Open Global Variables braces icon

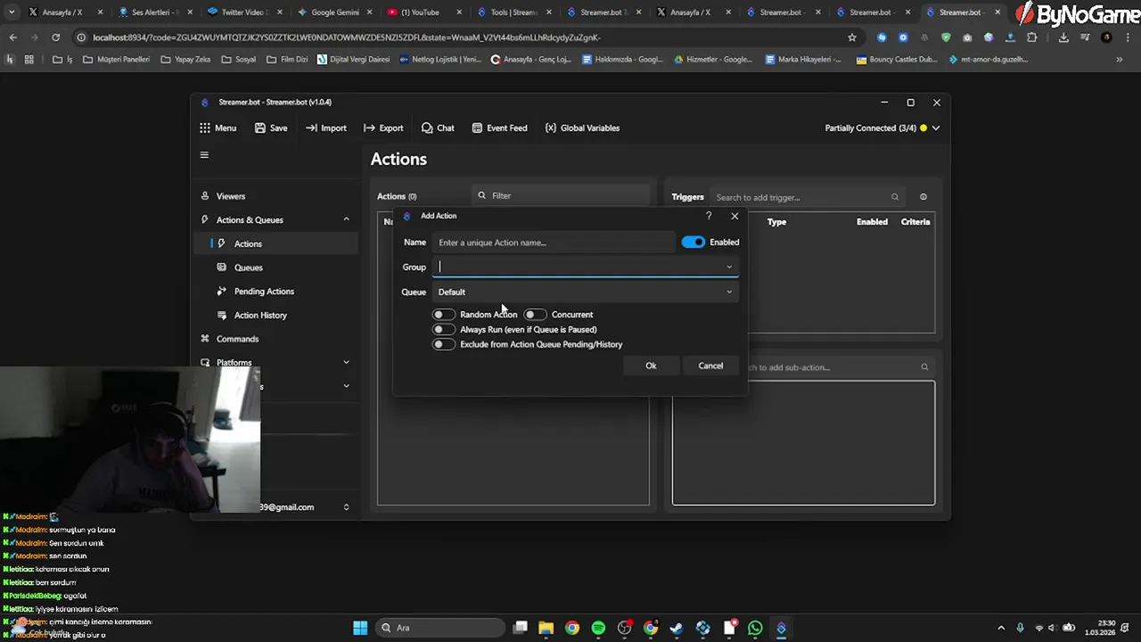tap(551, 128)
